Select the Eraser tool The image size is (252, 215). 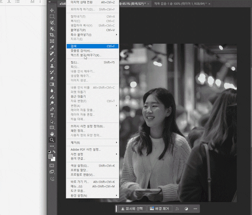[52, 78]
